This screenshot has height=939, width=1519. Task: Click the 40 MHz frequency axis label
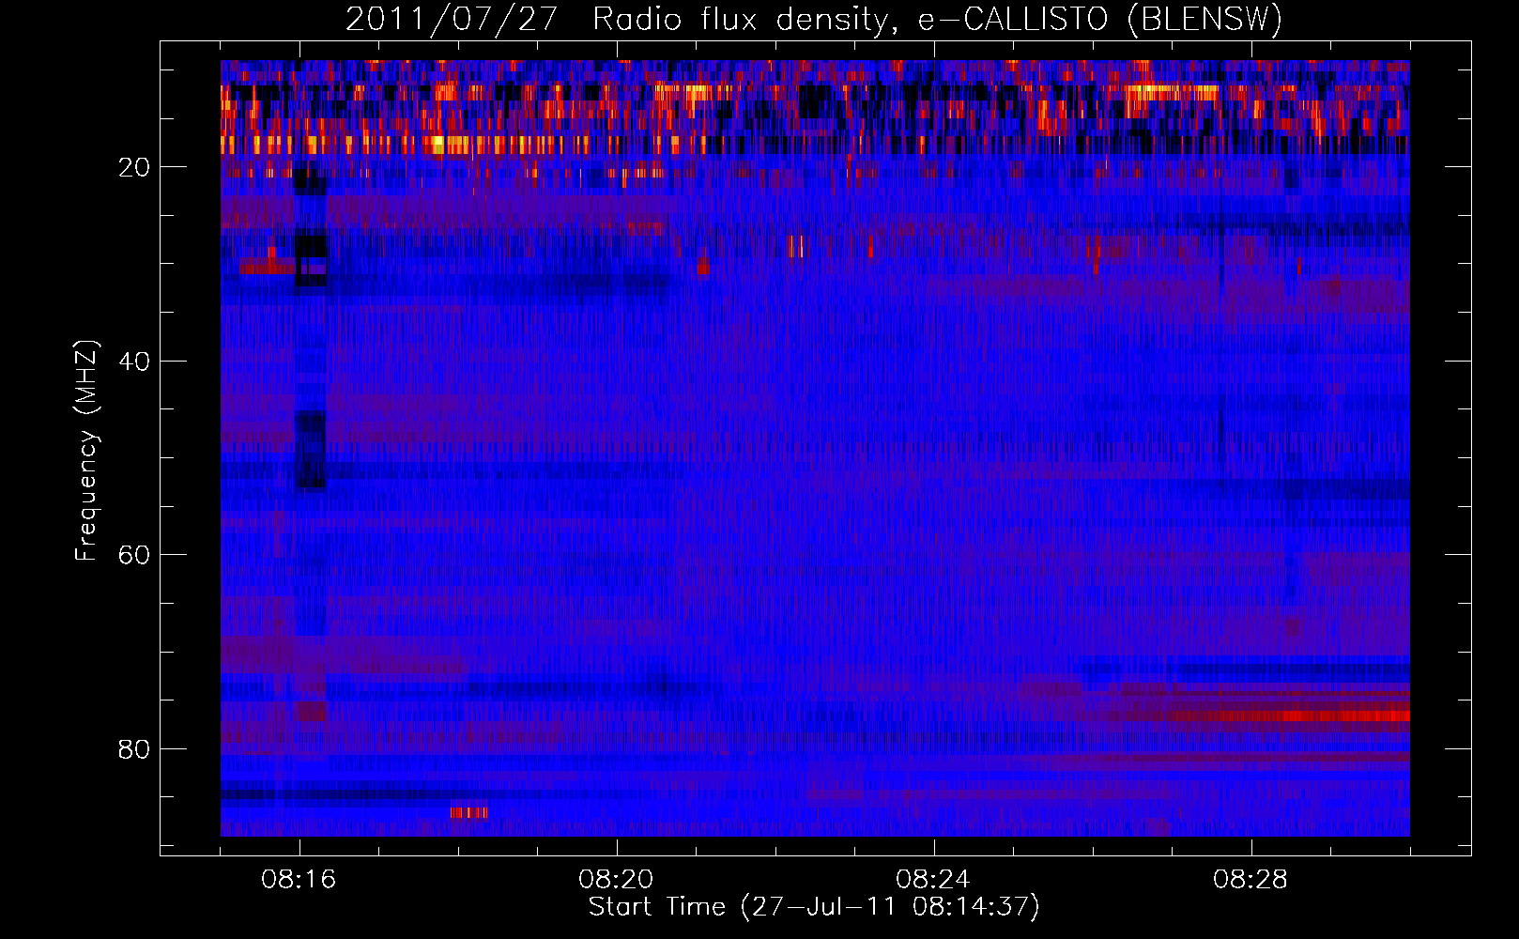click(135, 362)
